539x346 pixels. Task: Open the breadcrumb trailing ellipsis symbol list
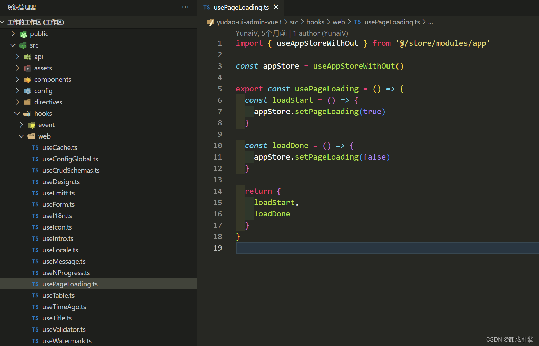431,22
